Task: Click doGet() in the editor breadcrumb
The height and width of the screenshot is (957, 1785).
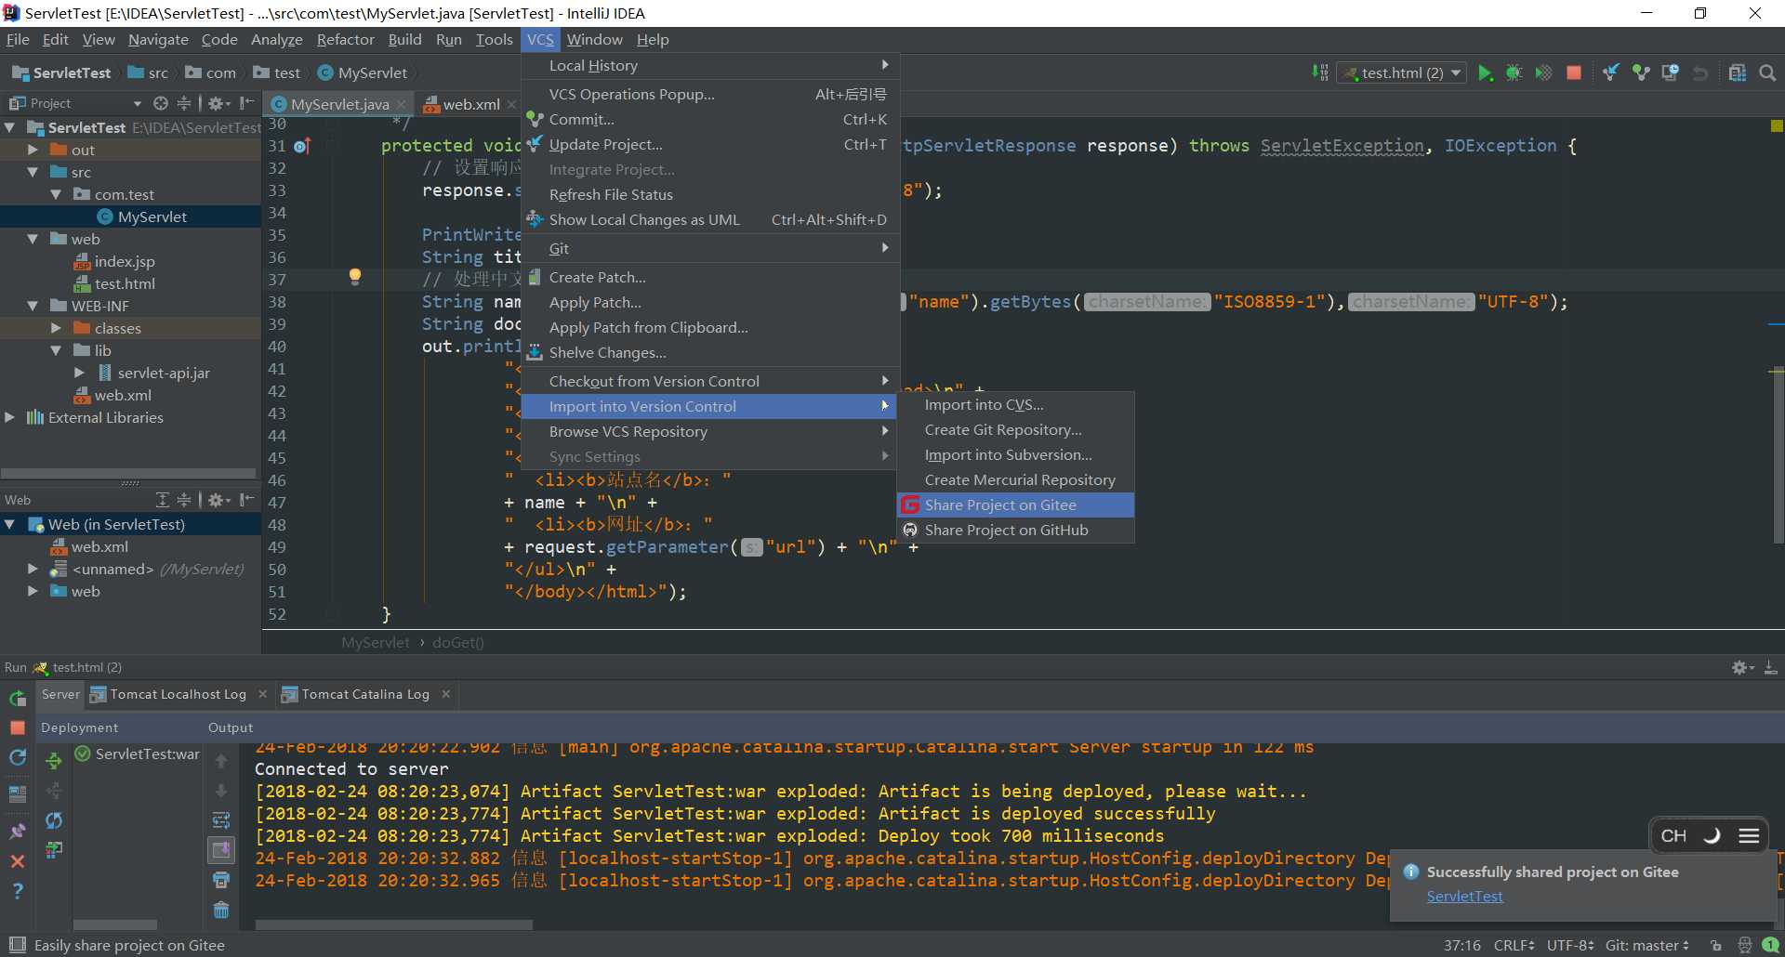Action: (458, 642)
